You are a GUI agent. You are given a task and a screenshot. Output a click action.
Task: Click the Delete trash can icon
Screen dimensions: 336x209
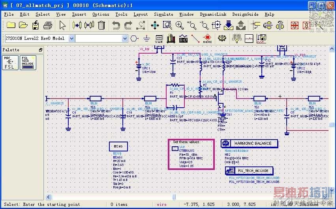click(x=101, y=25)
